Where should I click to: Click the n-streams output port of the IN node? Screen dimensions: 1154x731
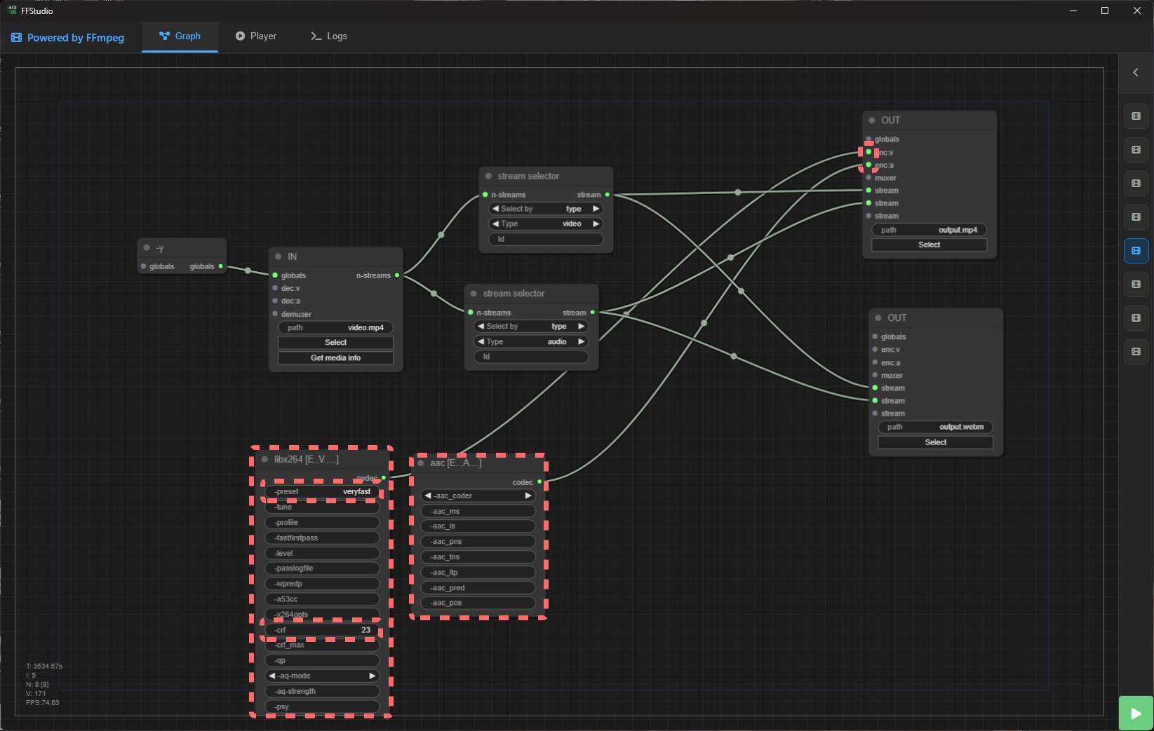[397, 275]
